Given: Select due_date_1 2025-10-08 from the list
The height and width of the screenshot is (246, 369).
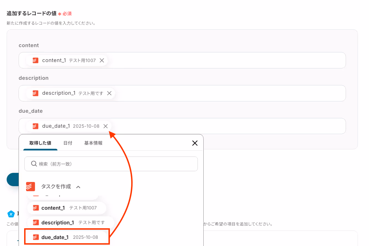Looking at the screenshot, I should pos(67,237).
